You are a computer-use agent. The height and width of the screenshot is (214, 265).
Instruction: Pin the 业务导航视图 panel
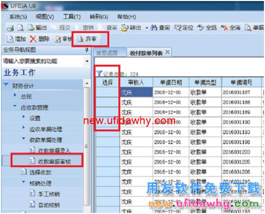click(87, 50)
